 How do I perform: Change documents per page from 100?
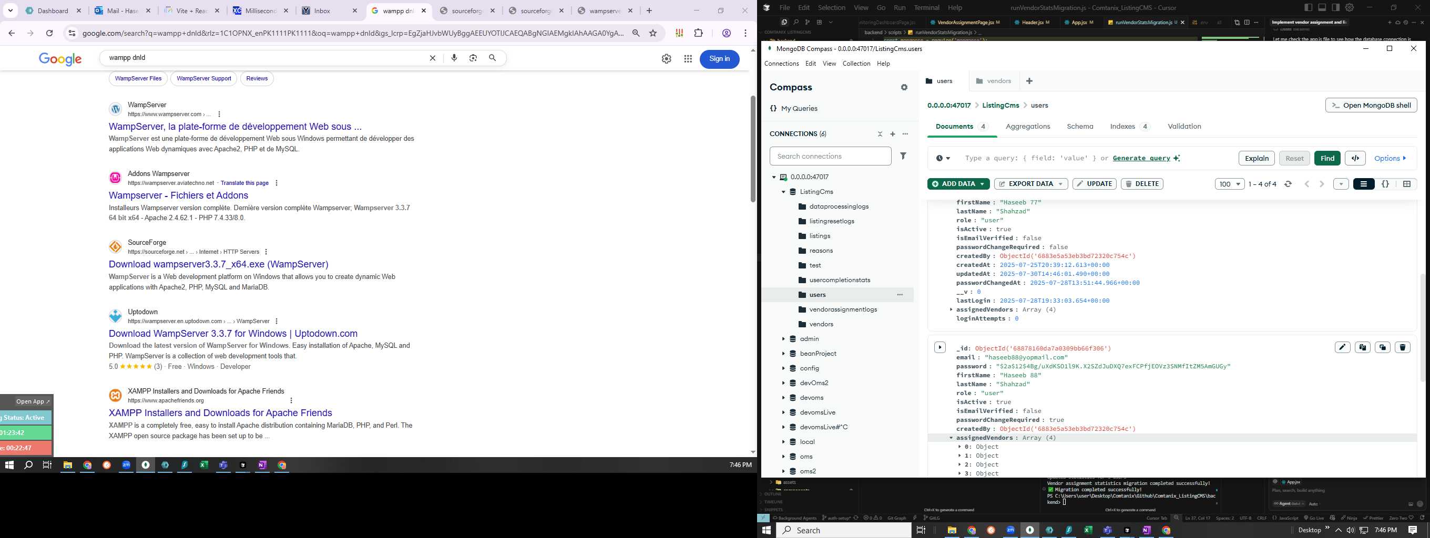[1230, 184]
